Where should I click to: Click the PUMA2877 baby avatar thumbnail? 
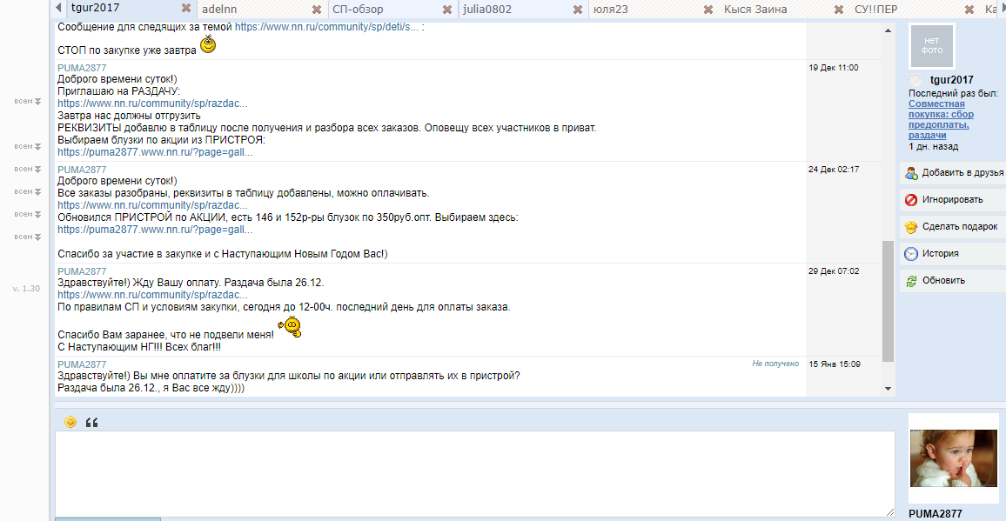point(953,458)
